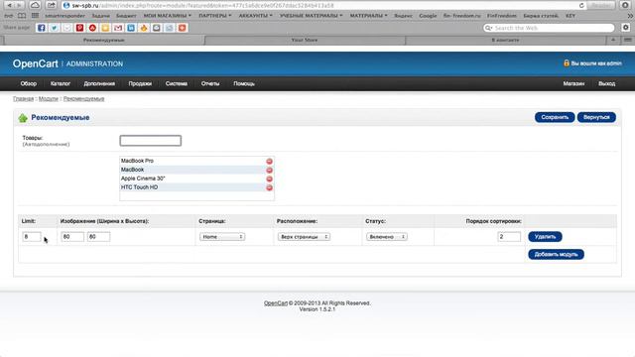Click the lock icon by admin login text

[x=567, y=63]
